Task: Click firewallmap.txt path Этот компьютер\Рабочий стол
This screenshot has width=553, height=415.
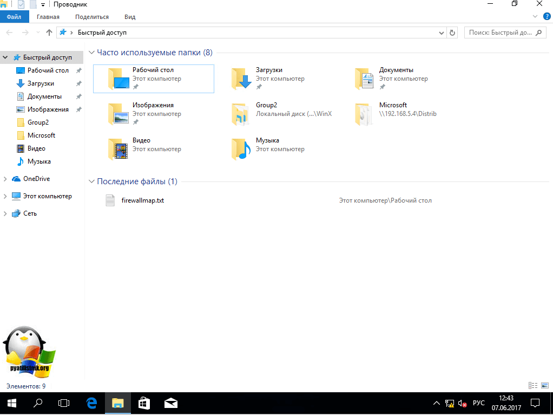Action: point(385,200)
